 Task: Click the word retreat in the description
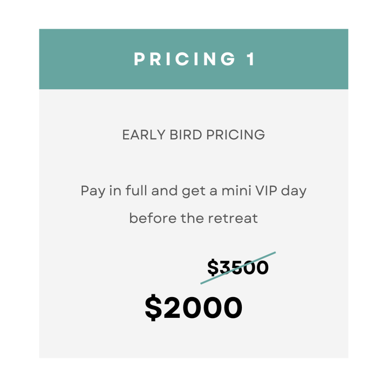pyautogui.click(x=233, y=218)
